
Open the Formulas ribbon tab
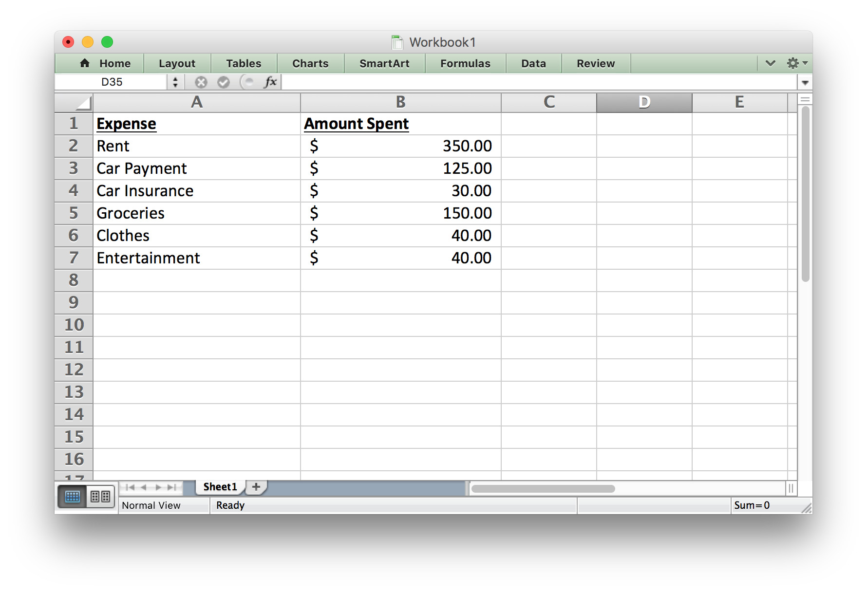tap(465, 63)
